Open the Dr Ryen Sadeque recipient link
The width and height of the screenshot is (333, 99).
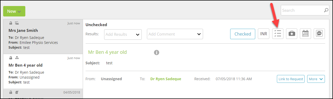166,79
